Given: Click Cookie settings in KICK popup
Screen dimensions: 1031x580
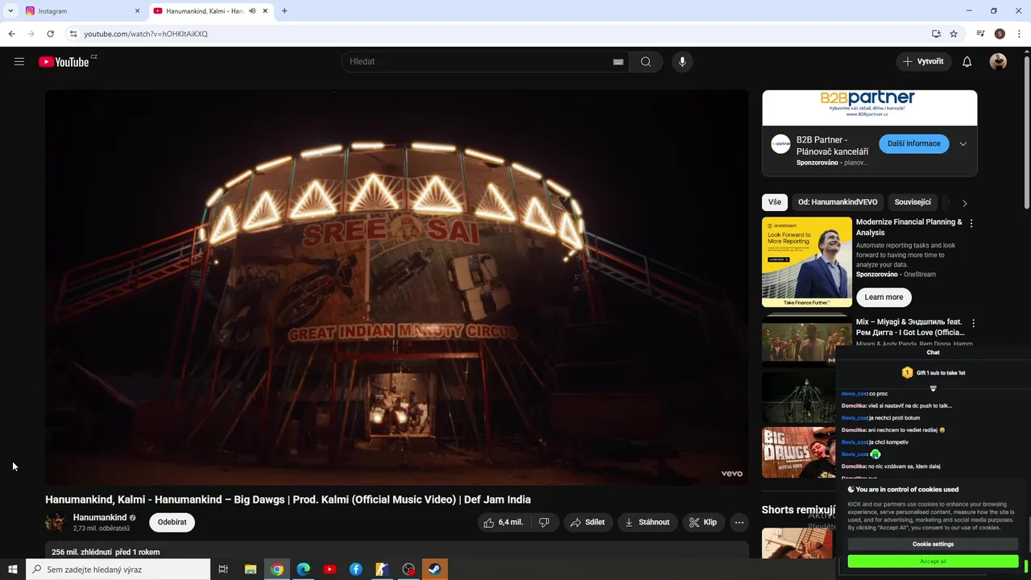Looking at the screenshot, I should [x=933, y=545].
